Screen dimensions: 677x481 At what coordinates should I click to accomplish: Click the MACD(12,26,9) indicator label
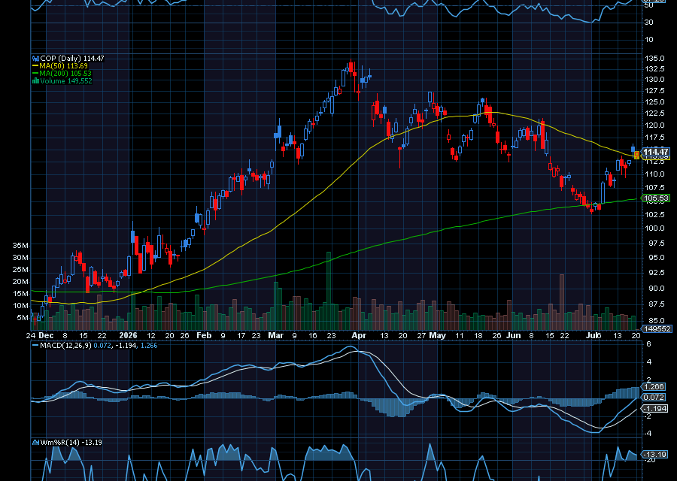coord(65,346)
